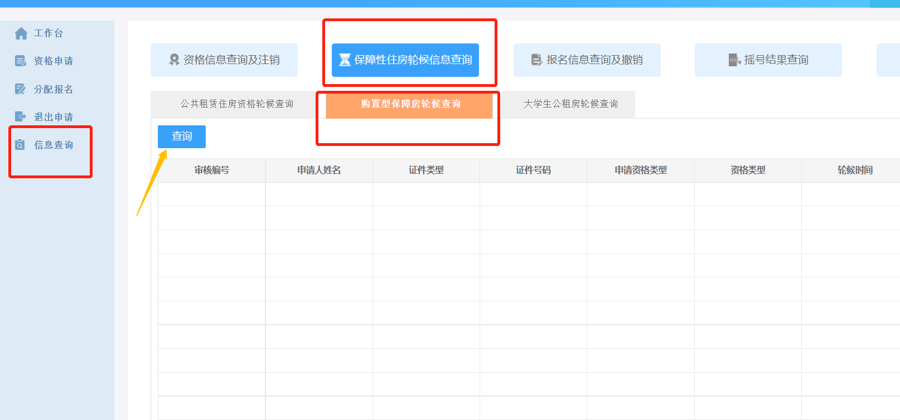
Task: Click the 轮候时间 column header
Action: coord(855,170)
